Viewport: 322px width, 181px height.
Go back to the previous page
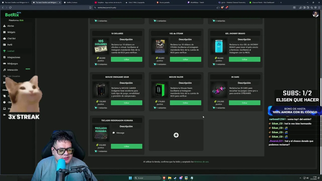coord(3,8)
